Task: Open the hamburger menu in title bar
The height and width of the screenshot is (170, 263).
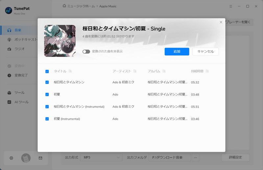Action: pyautogui.click(x=231, y=6)
